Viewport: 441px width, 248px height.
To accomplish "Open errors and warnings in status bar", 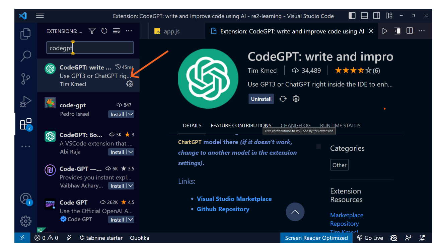I will point(46,238).
